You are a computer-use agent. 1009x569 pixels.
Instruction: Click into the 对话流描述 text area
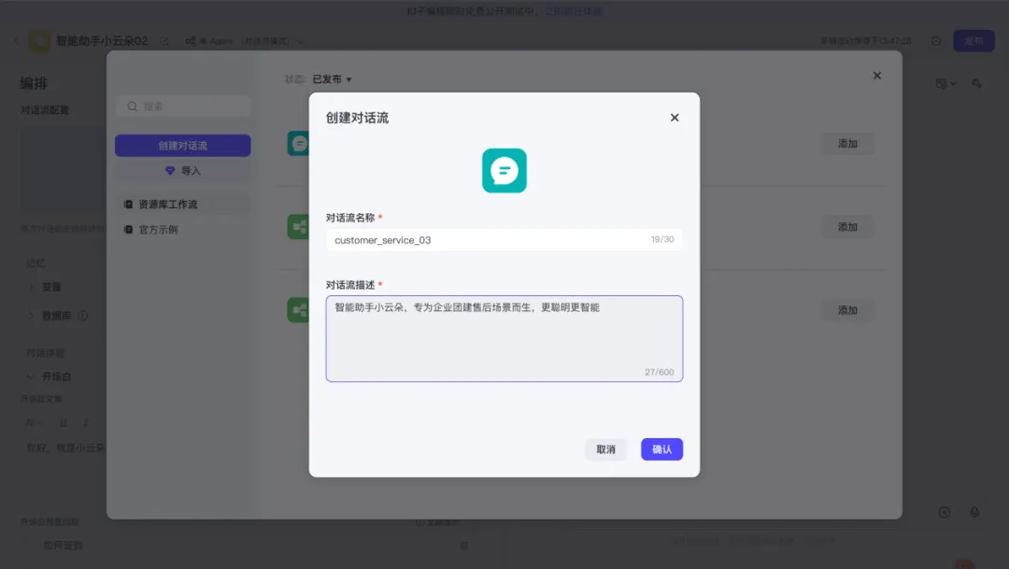pyautogui.click(x=504, y=338)
